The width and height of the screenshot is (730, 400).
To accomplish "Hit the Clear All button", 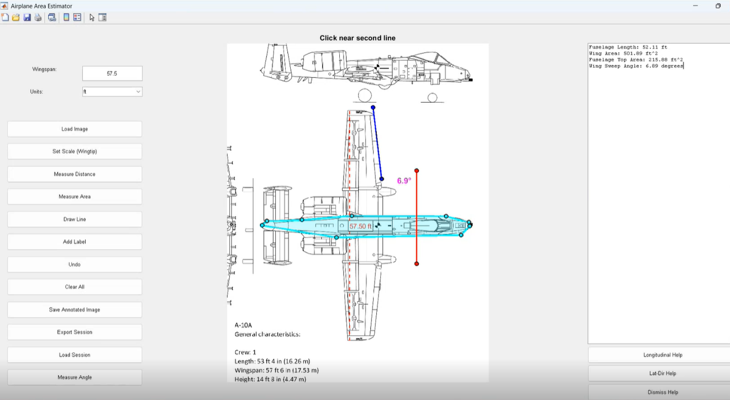I will [x=75, y=287].
